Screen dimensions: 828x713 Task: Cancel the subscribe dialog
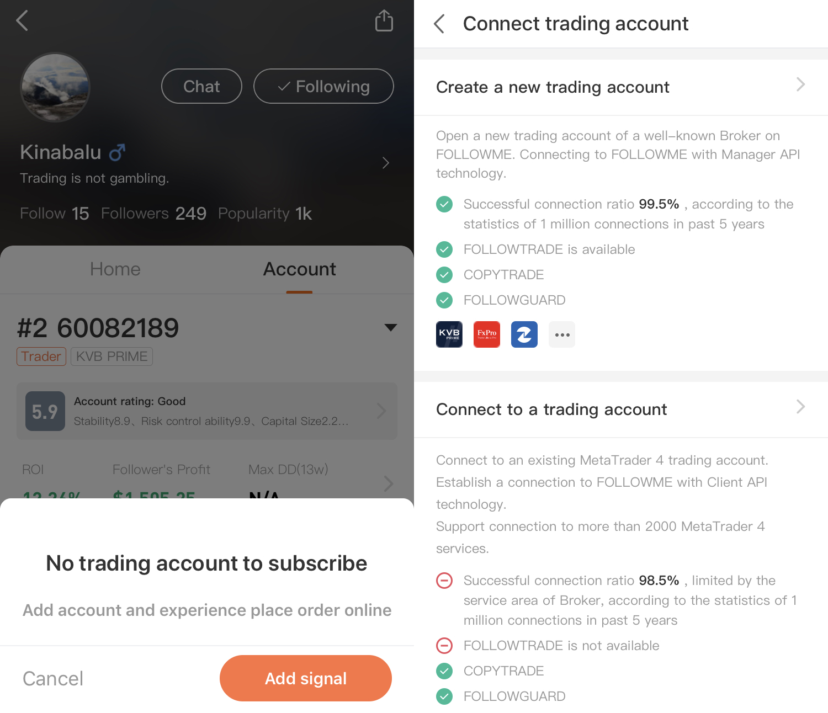click(x=53, y=679)
